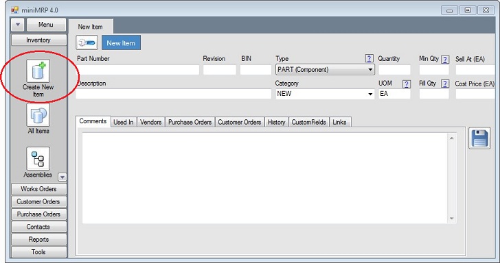500x263 pixels.
Task: Open help icon next to Fill Qty
Action: (445, 84)
